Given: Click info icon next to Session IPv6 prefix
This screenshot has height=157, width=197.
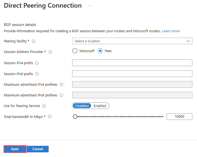Looking at the screenshot, I should pyautogui.click(x=37, y=74).
